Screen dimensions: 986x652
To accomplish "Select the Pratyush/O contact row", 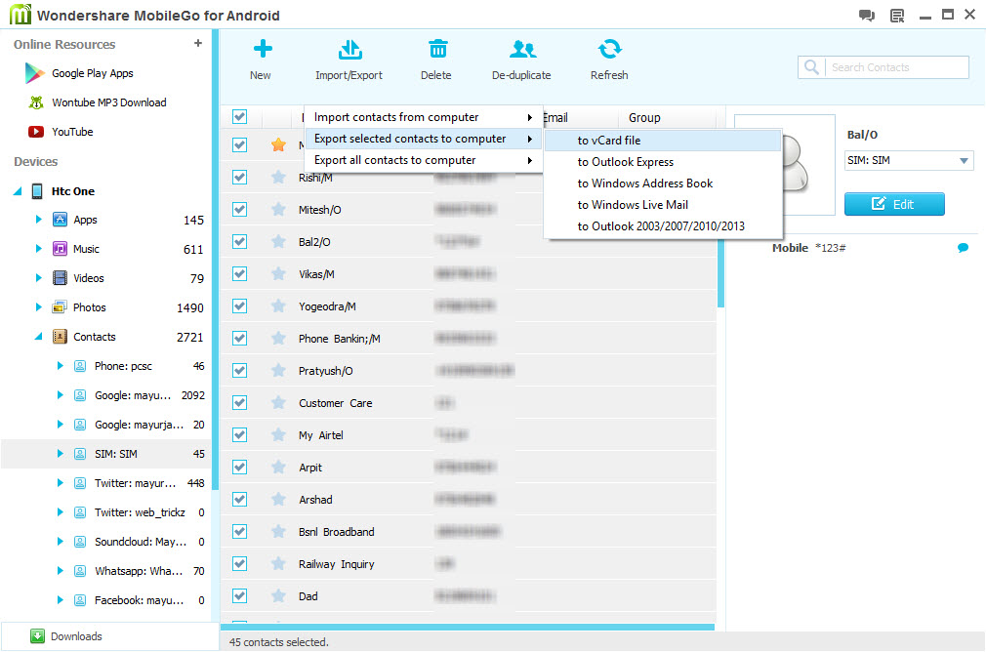I will (x=469, y=371).
